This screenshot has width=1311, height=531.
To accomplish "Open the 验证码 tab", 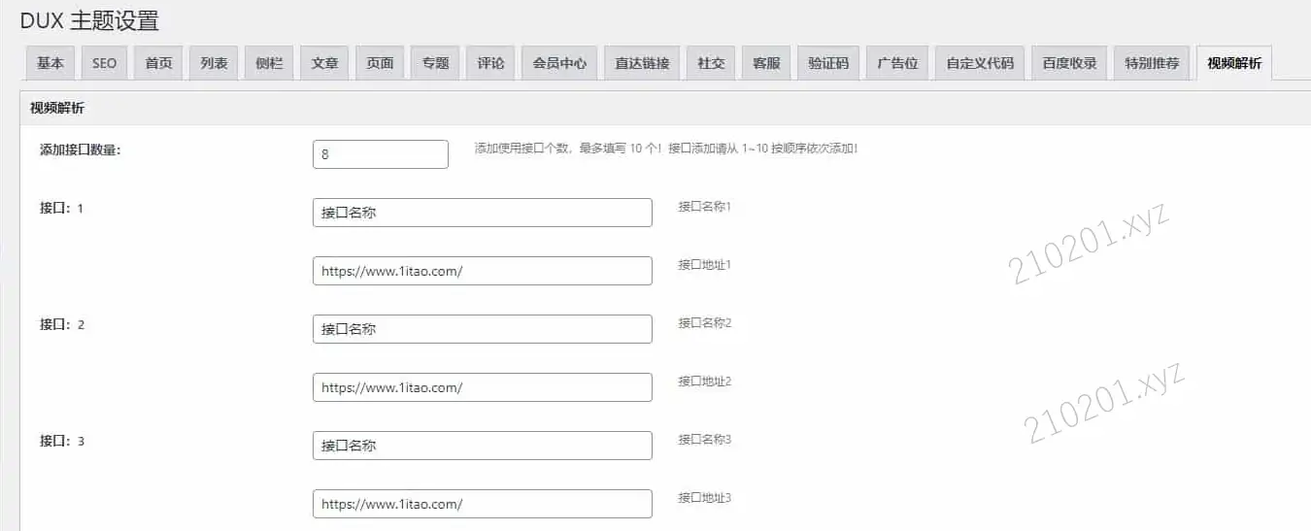I will 828,63.
